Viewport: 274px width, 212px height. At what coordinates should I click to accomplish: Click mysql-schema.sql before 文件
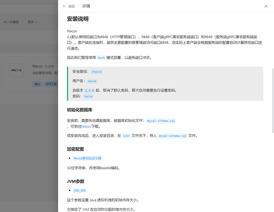[173, 136]
